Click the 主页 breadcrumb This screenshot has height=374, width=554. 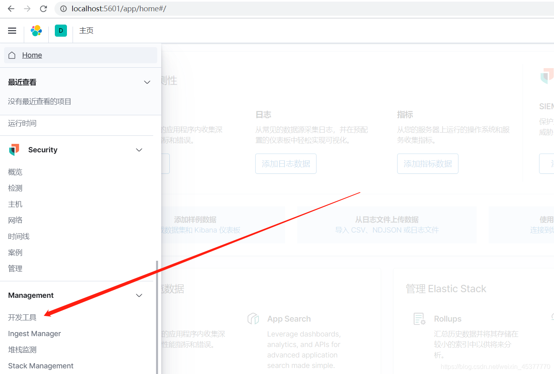(86, 31)
